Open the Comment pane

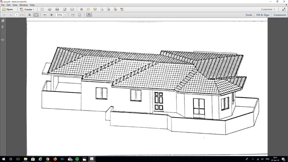[279, 15]
